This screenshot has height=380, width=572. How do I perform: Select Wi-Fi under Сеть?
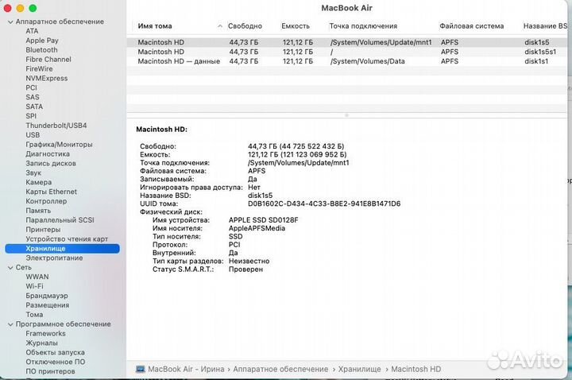point(34,286)
